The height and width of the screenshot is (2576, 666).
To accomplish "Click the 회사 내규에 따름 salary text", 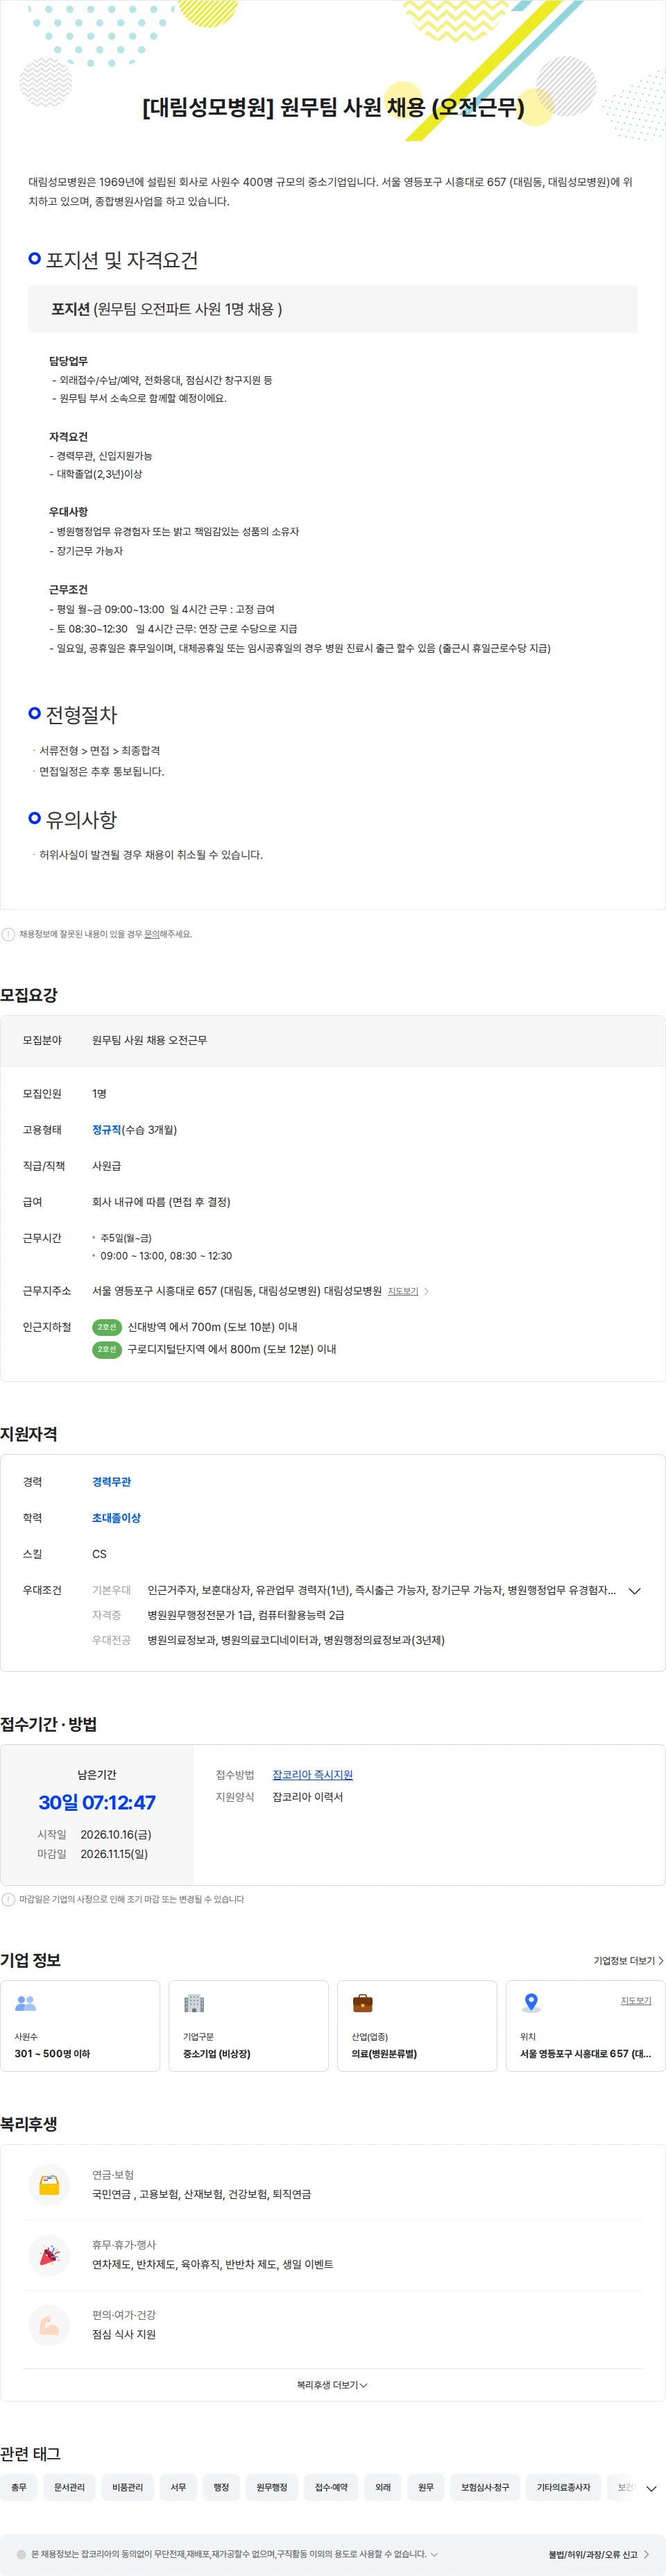I will pyautogui.click(x=161, y=1201).
